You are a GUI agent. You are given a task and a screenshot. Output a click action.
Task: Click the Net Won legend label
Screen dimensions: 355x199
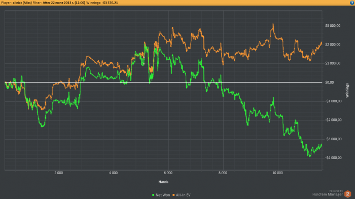click(x=163, y=195)
